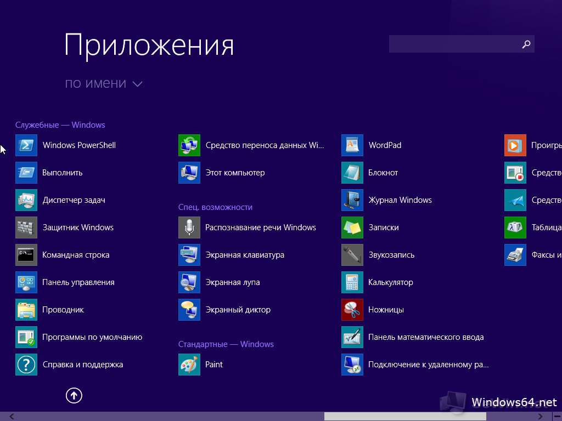Click the 'Стандартные — Windows' group header
The width and height of the screenshot is (562, 421).
click(226, 344)
